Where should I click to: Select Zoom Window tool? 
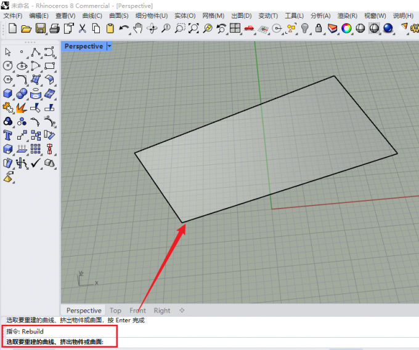click(x=180, y=28)
